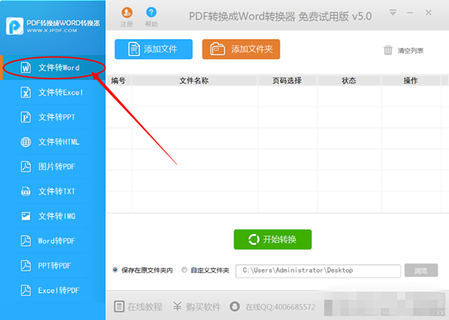Select the 文件转HTML sidebar item
This screenshot has height=320, width=449.
pyautogui.click(x=53, y=142)
